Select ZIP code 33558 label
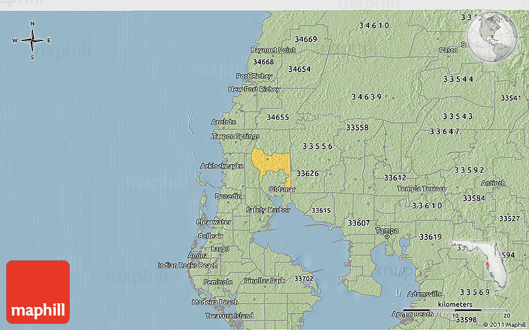This screenshot has height=330, width=529. point(357,127)
